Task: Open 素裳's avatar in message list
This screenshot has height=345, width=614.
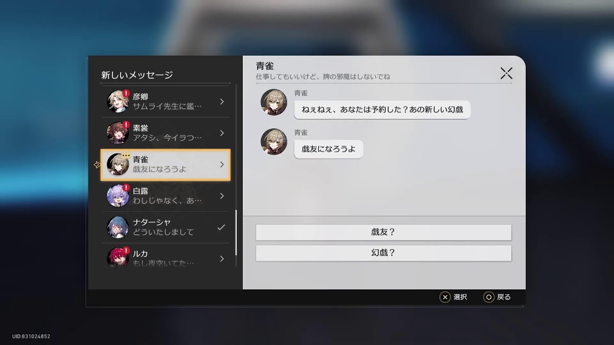Action: point(118,133)
